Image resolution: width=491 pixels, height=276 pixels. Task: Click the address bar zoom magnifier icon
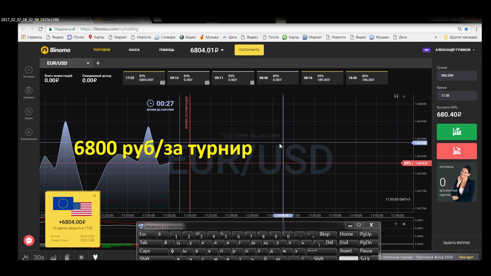coord(460,29)
